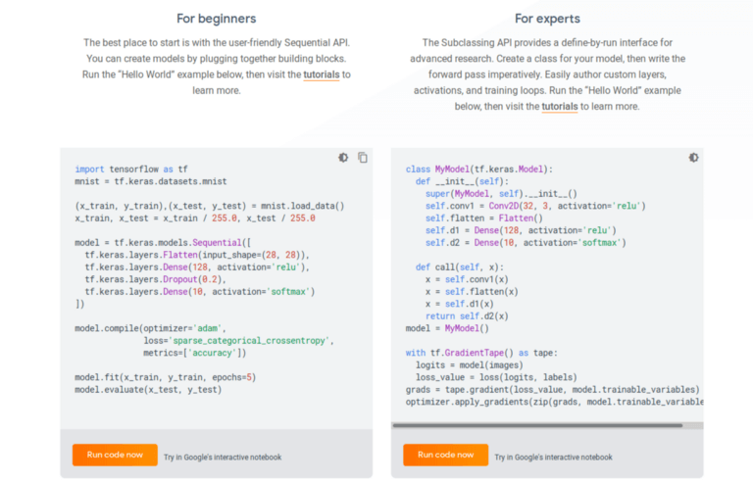Run code now for the experts example
This screenshot has width=753, height=483.
[x=446, y=455]
